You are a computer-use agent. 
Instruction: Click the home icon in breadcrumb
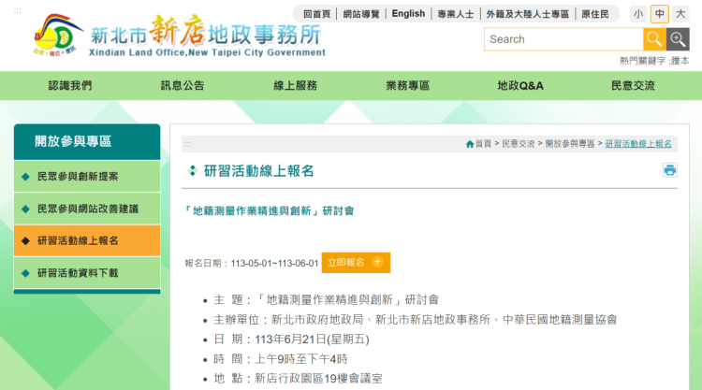click(x=470, y=144)
